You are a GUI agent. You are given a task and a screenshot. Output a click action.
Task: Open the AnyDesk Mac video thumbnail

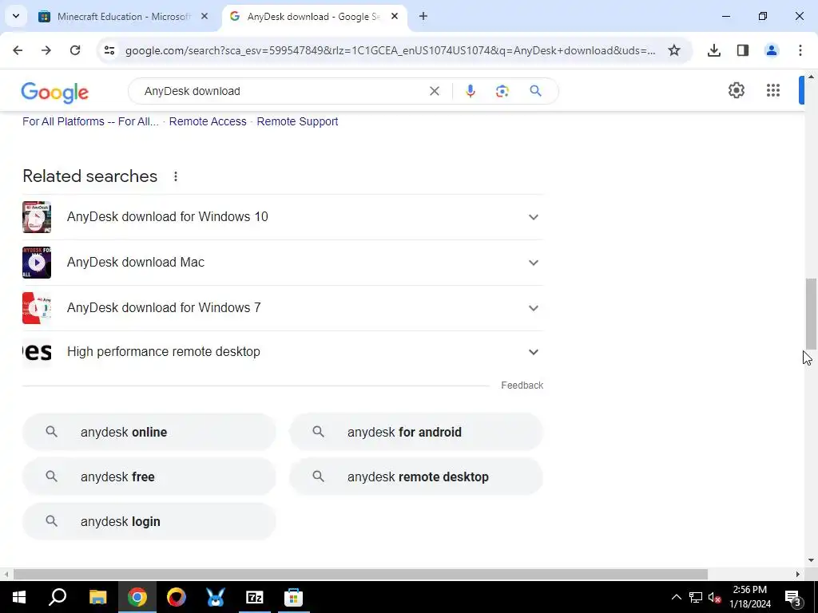(37, 262)
